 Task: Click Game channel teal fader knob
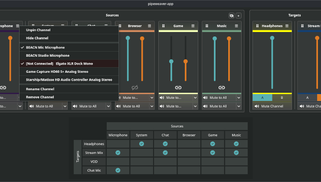(x=171, y=62)
